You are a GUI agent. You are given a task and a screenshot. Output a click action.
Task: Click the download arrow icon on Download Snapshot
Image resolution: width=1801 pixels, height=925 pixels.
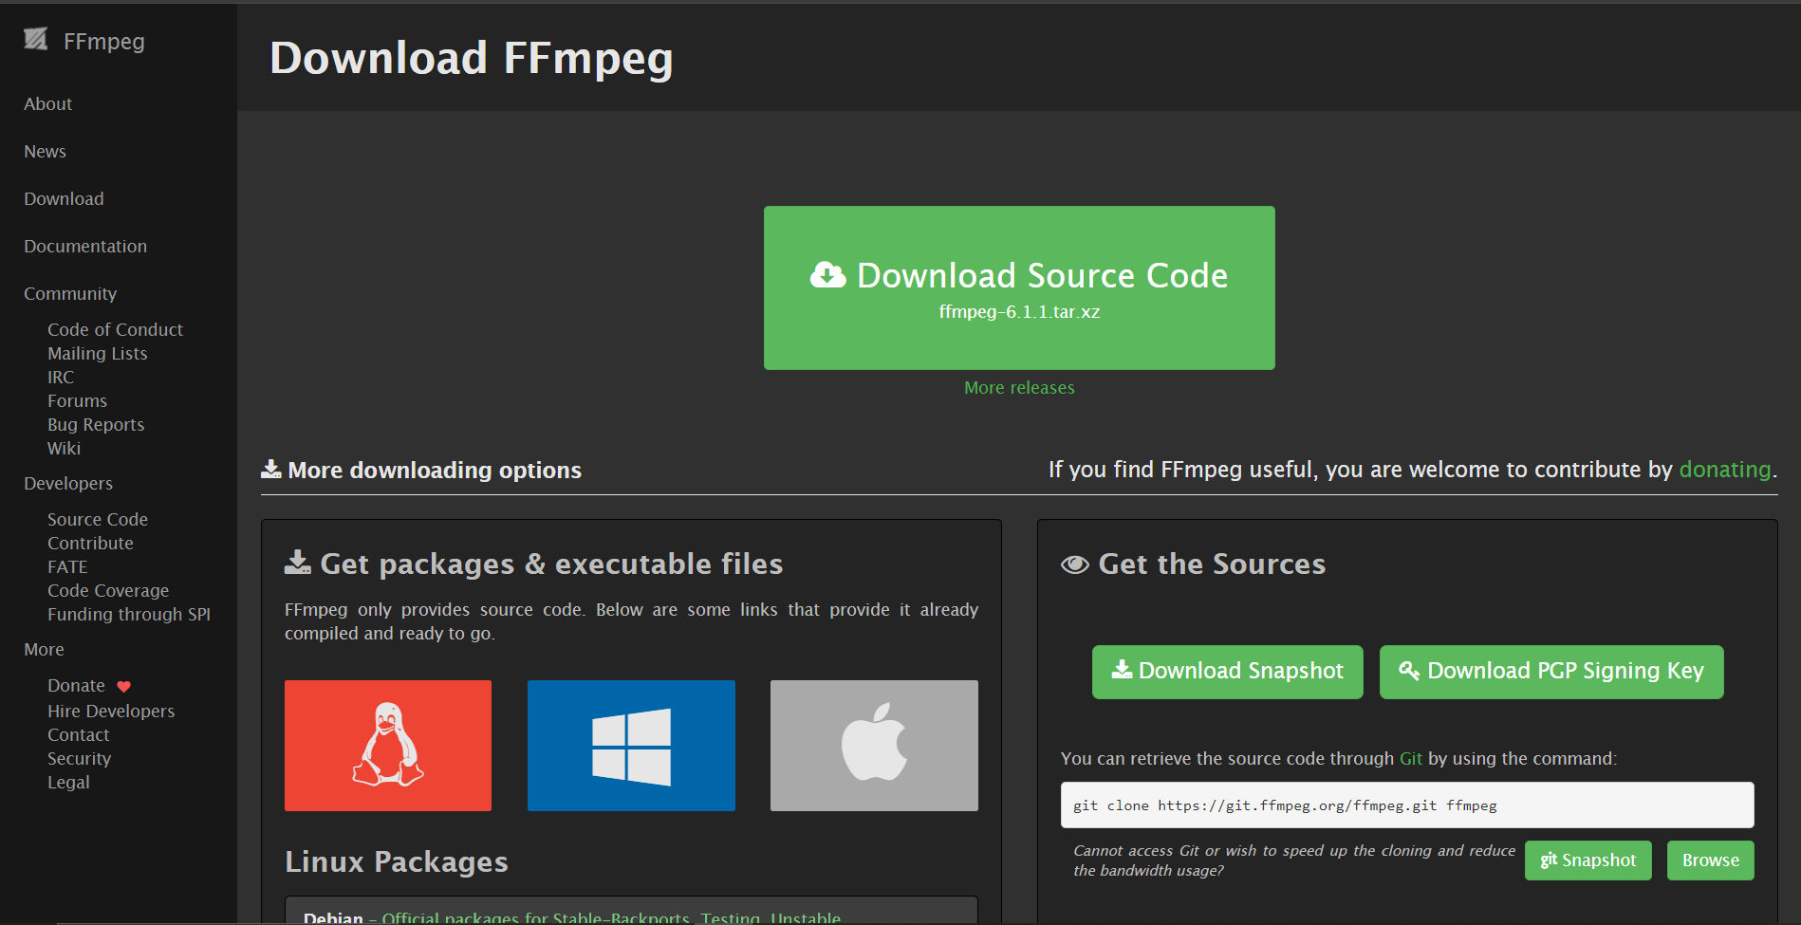[x=1123, y=671]
